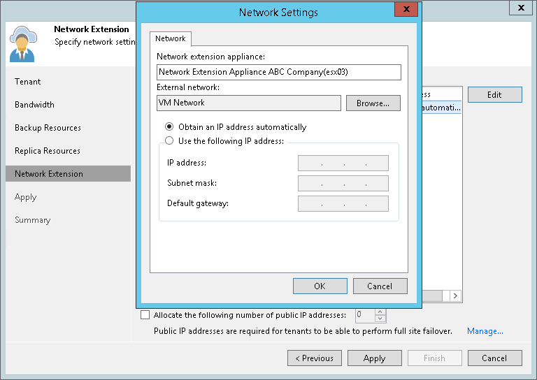Click the External network field
Screen dimensions: 537x380
(249, 103)
